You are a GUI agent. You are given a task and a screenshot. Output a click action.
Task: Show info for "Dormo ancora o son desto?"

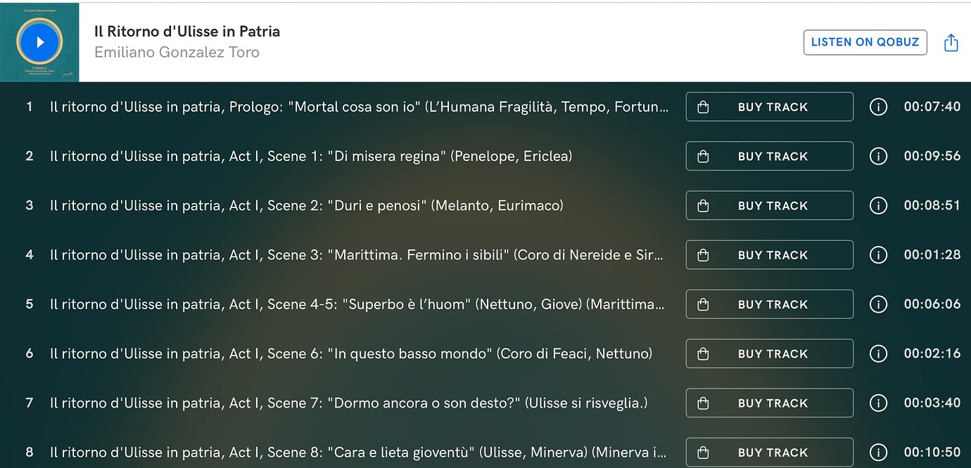tap(878, 403)
